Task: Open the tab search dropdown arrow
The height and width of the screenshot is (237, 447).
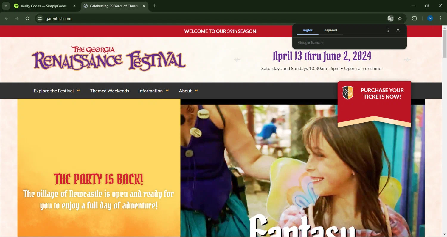Action: 6,6
